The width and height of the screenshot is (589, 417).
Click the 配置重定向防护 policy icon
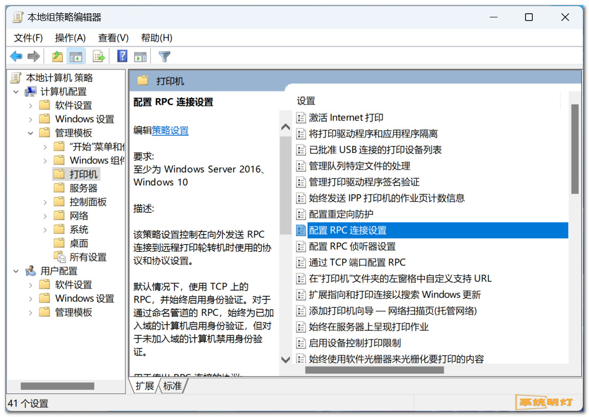301,214
